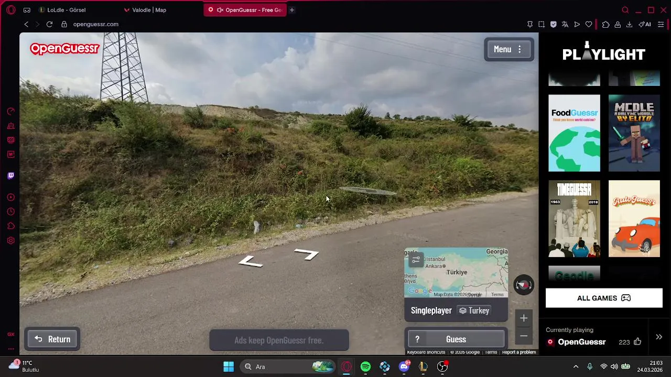The height and width of the screenshot is (377, 671).
Task: Open the Windows Start menu
Action: [x=229, y=367]
